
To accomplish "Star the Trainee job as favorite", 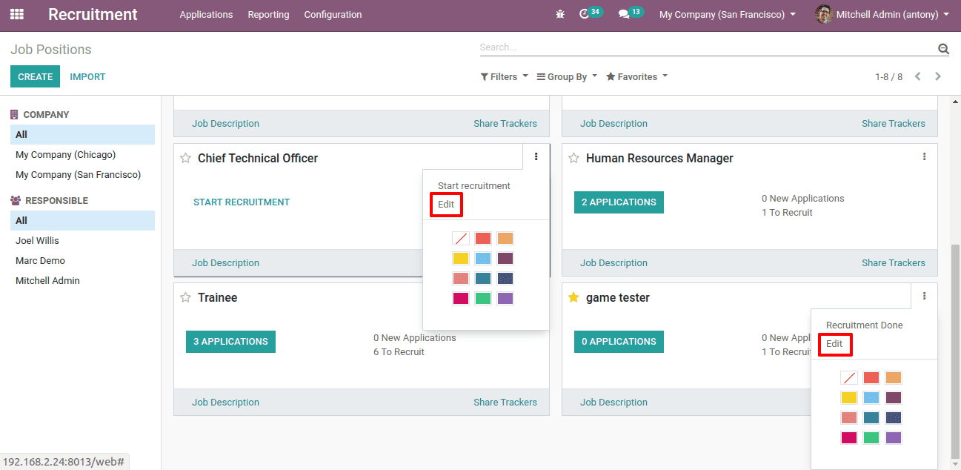I will tap(186, 298).
